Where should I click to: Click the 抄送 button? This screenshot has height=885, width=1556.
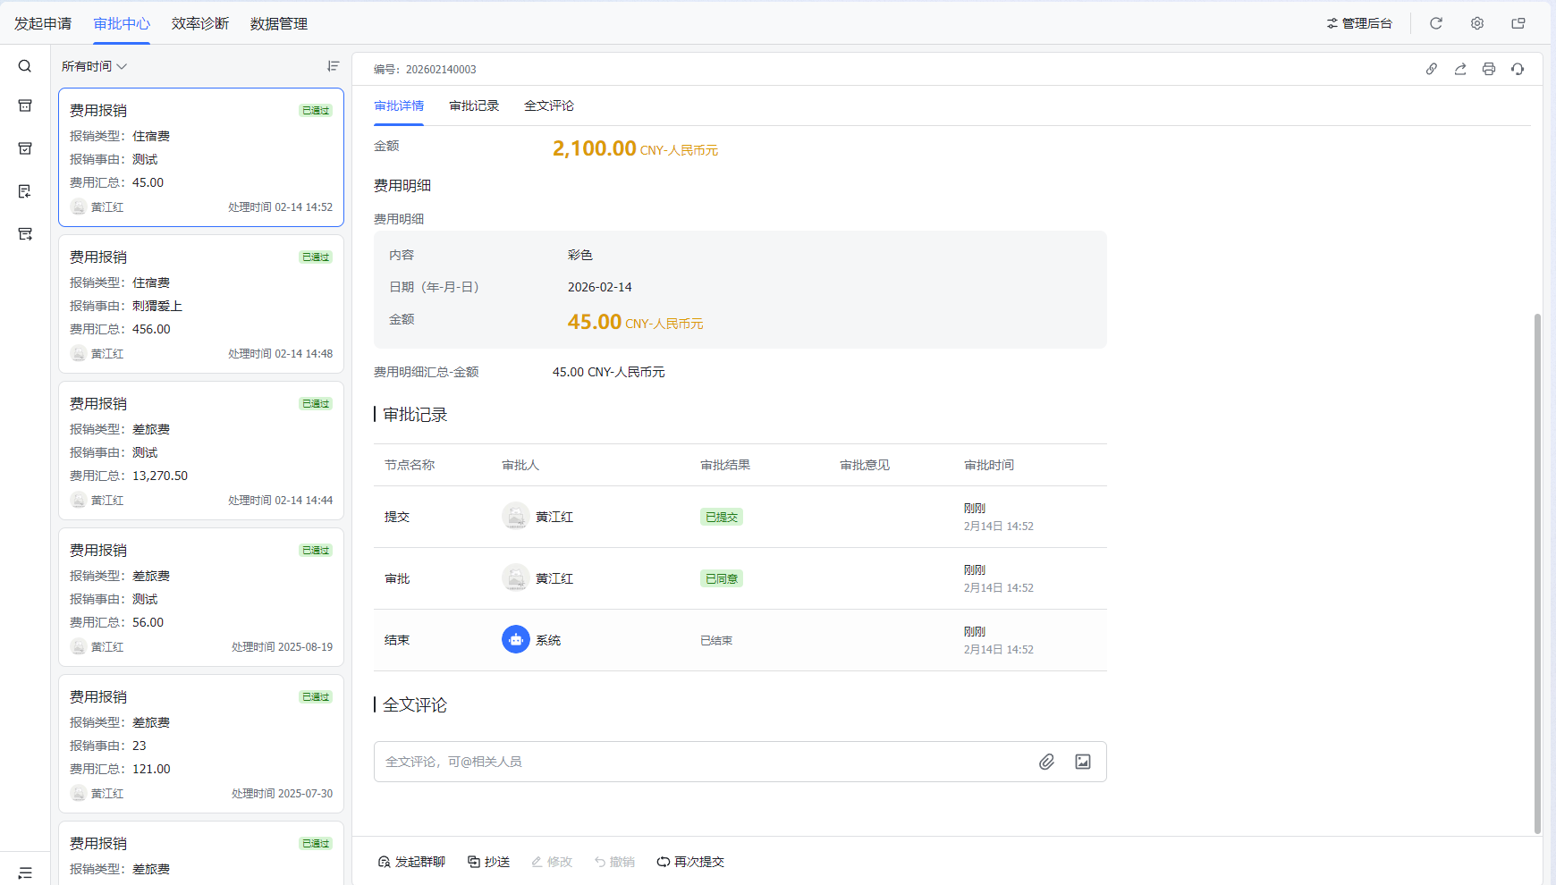pyautogui.click(x=489, y=862)
